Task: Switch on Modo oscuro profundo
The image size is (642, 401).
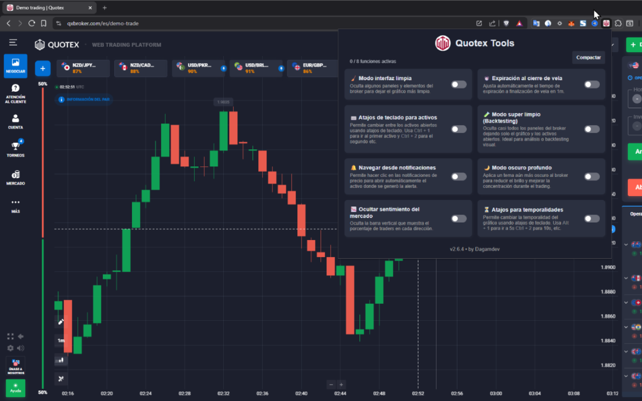Action: tap(592, 176)
